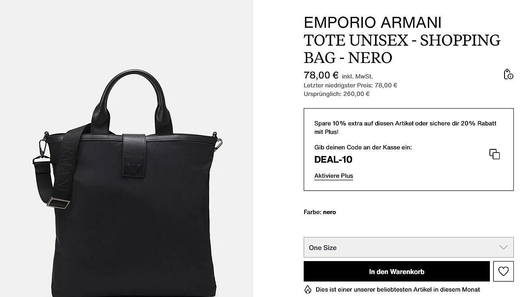532x297 pixels.
Task: Click the Farbe nero color label
Action: point(320,212)
